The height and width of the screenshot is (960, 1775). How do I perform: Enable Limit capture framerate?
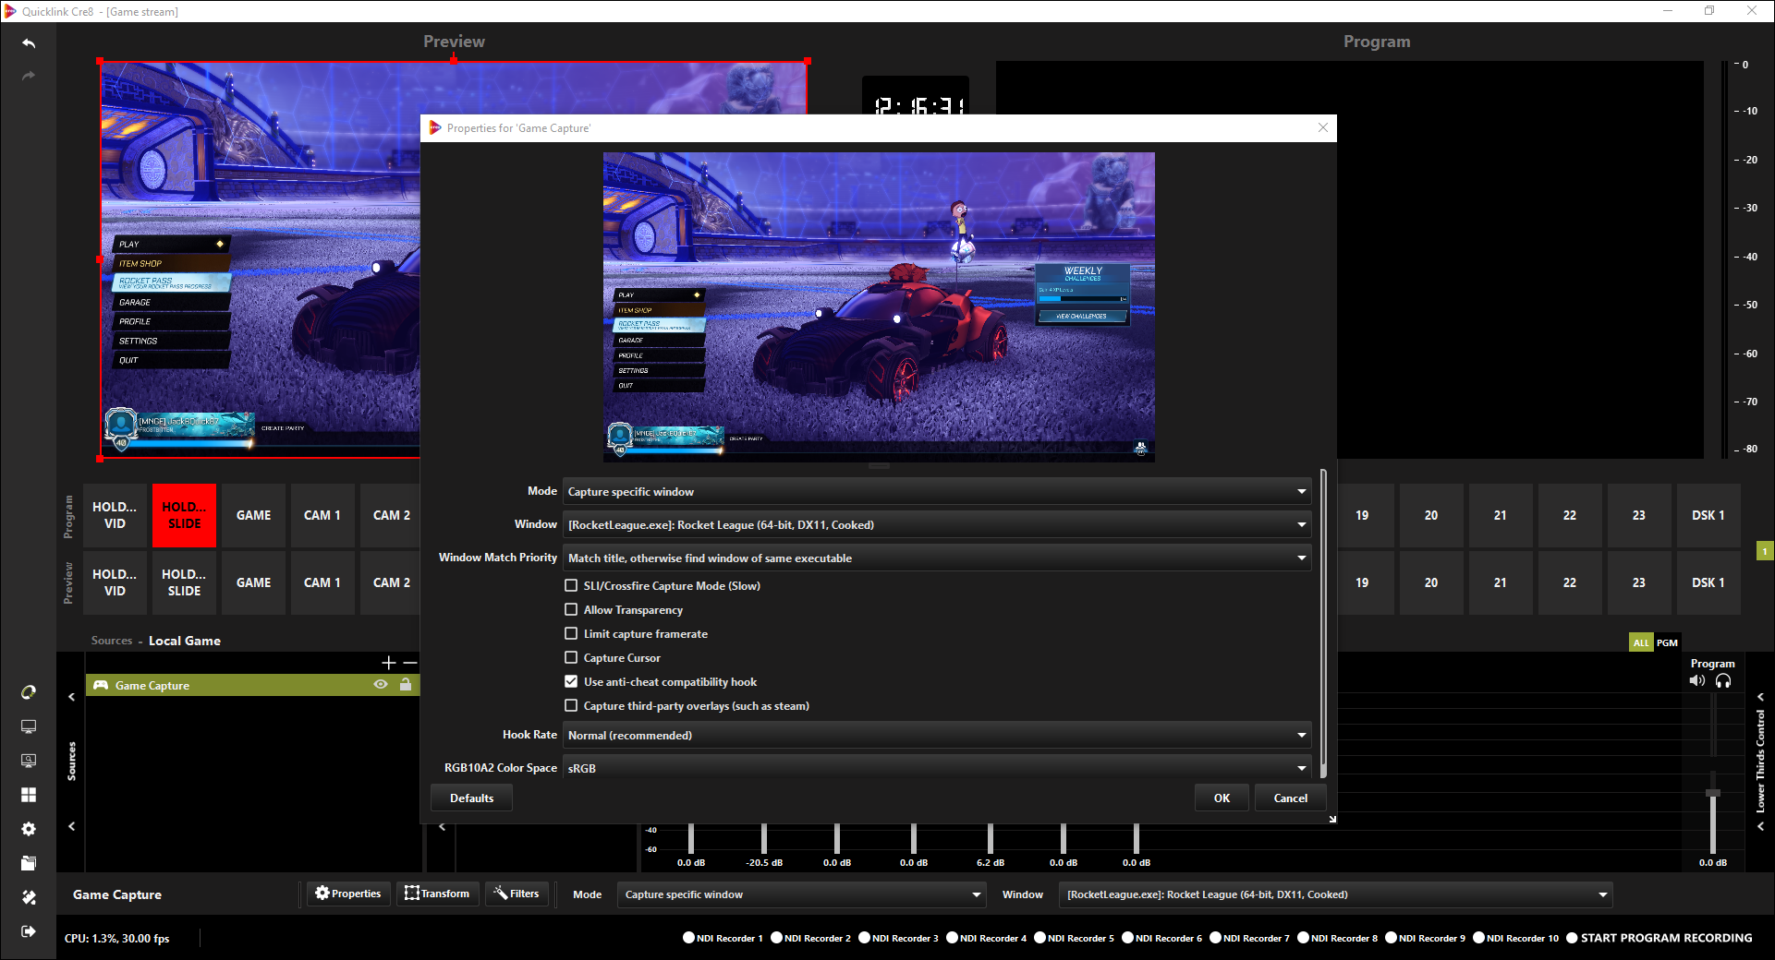(x=571, y=633)
